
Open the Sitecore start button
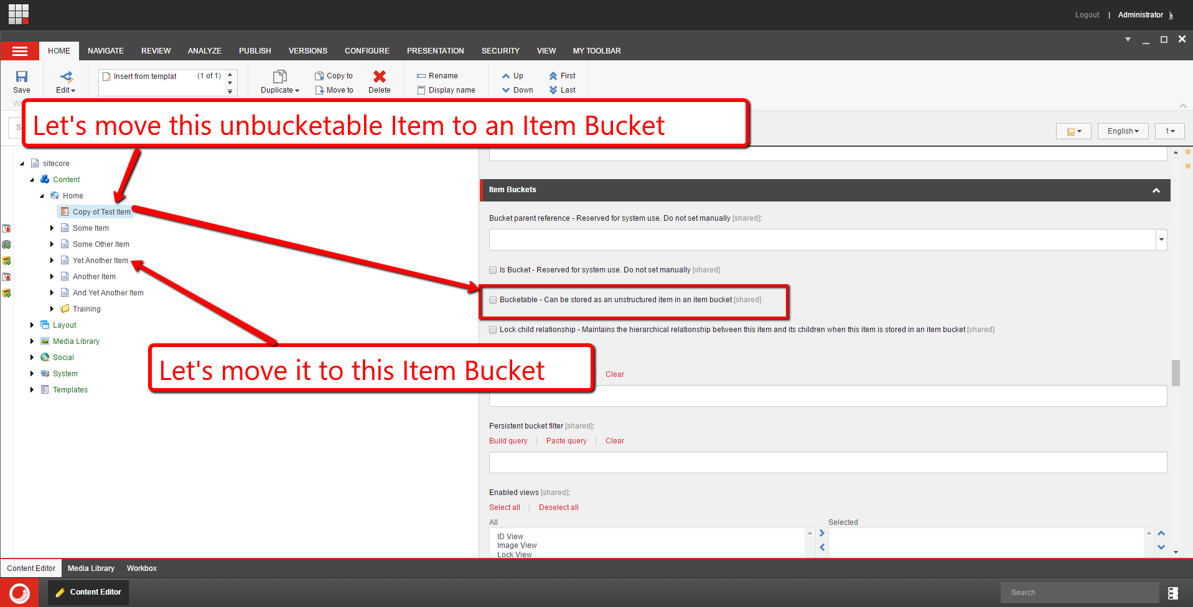point(19,593)
